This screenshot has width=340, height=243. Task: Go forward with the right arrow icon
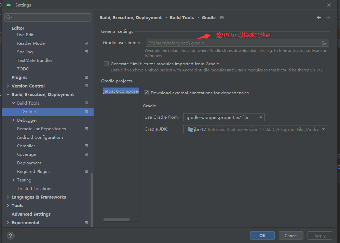328,17
